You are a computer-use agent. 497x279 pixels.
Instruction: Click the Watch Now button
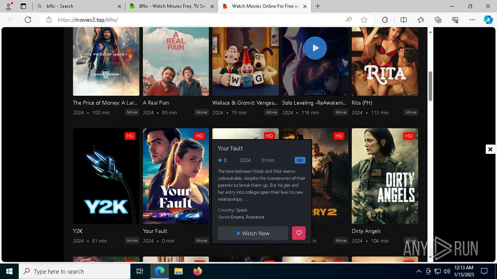(x=253, y=233)
